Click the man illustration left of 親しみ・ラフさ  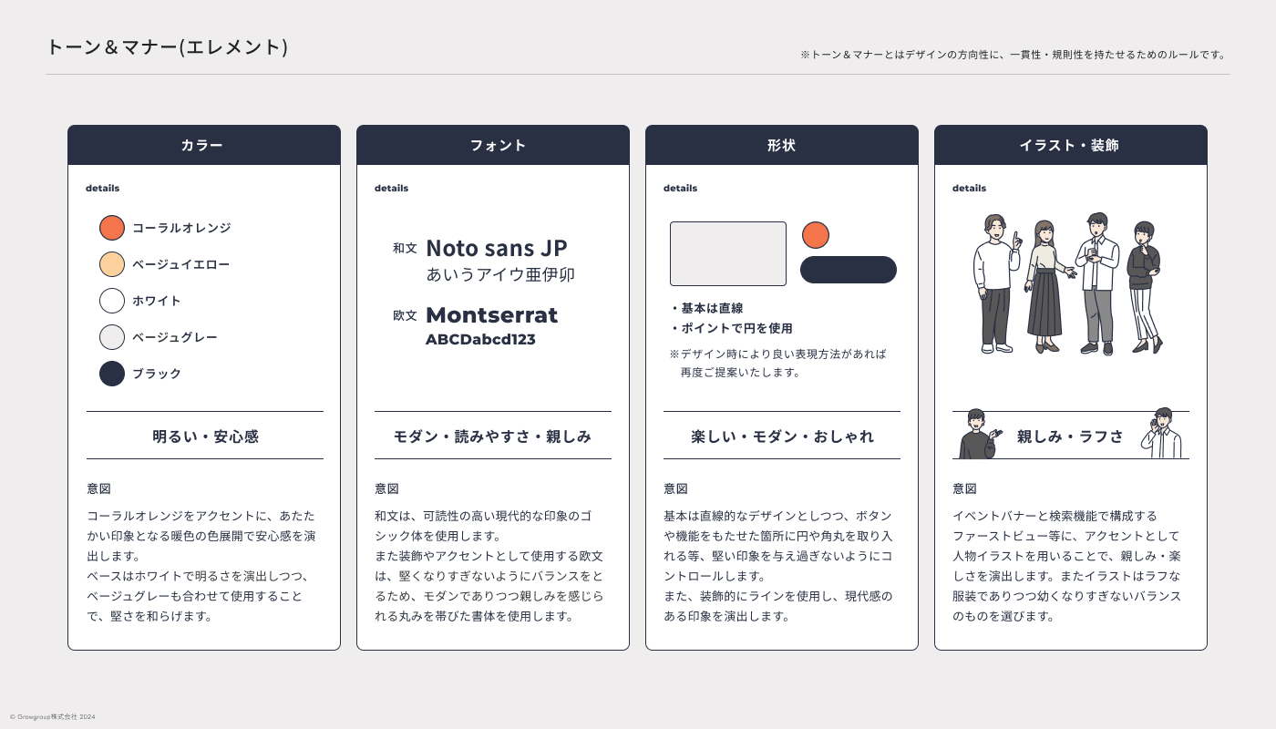[x=980, y=434]
